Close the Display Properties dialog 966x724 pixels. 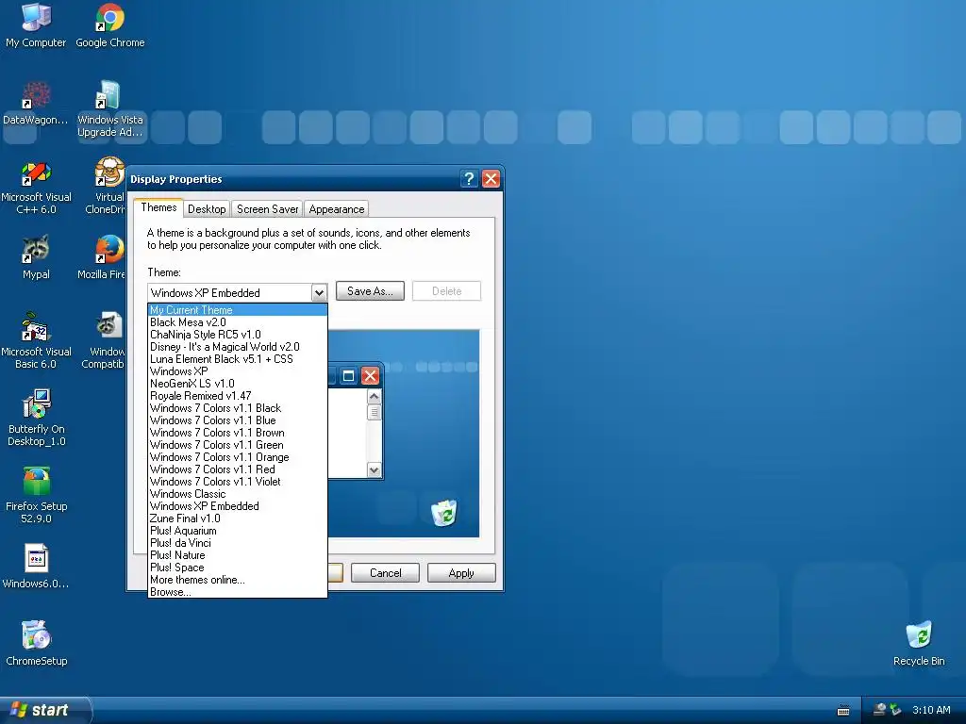[491, 178]
